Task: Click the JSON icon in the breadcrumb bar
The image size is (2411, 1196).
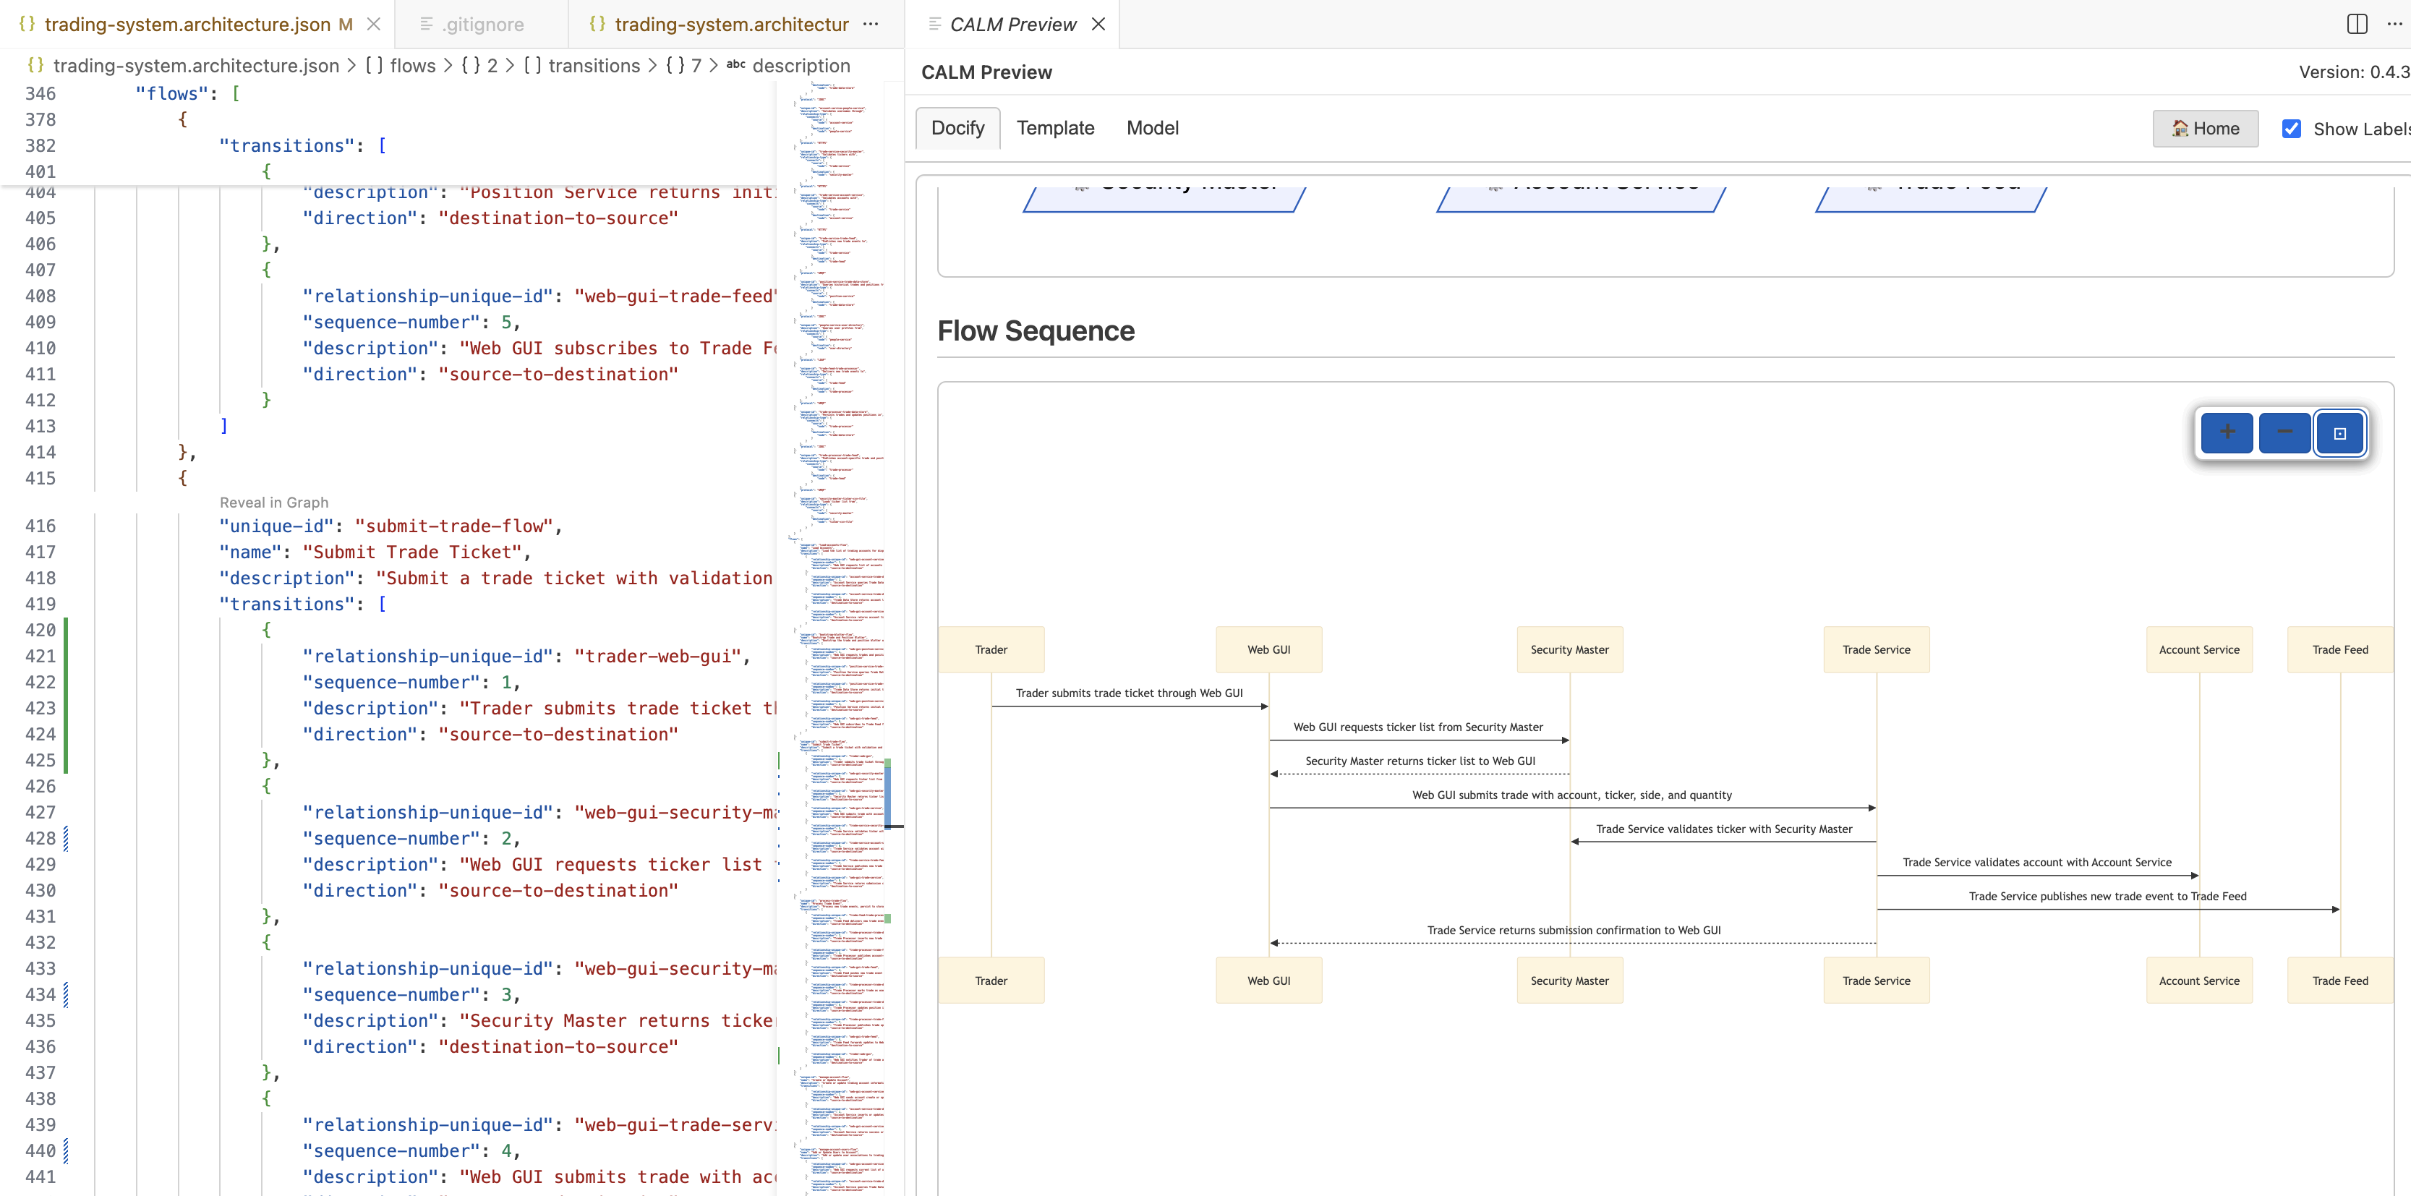Action: click(x=35, y=66)
